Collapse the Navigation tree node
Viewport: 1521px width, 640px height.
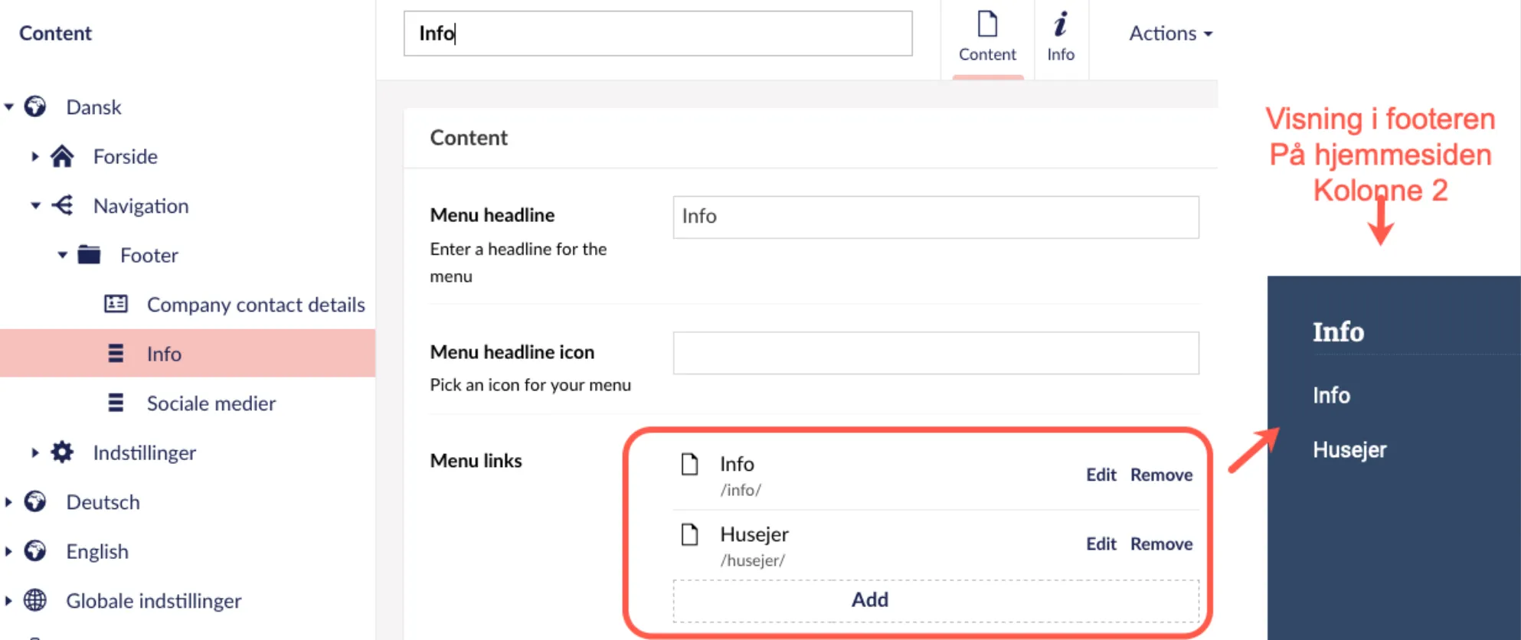(35, 205)
